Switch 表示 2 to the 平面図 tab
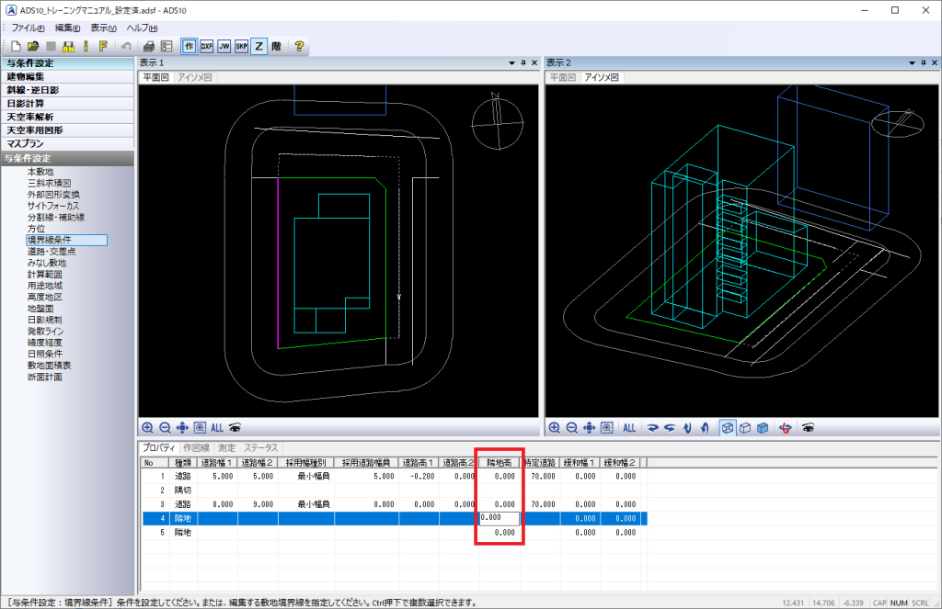 [563, 77]
